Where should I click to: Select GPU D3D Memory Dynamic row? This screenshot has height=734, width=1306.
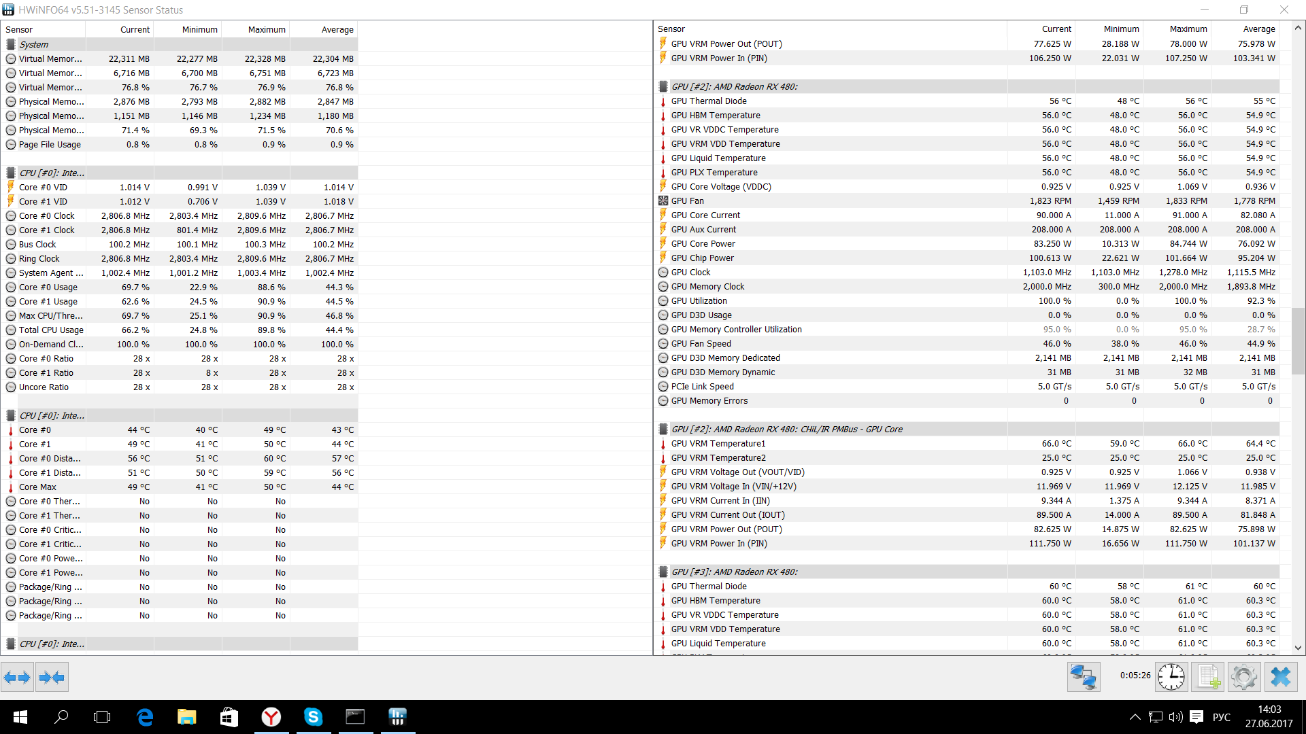[x=969, y=372]
